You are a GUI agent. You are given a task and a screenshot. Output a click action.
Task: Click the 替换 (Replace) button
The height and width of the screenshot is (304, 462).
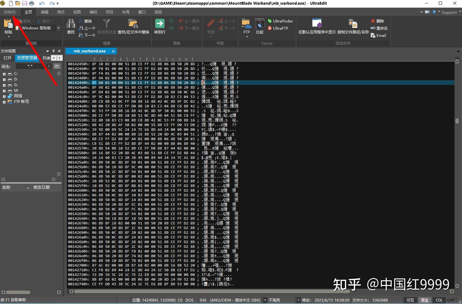[x=85, y=21]
